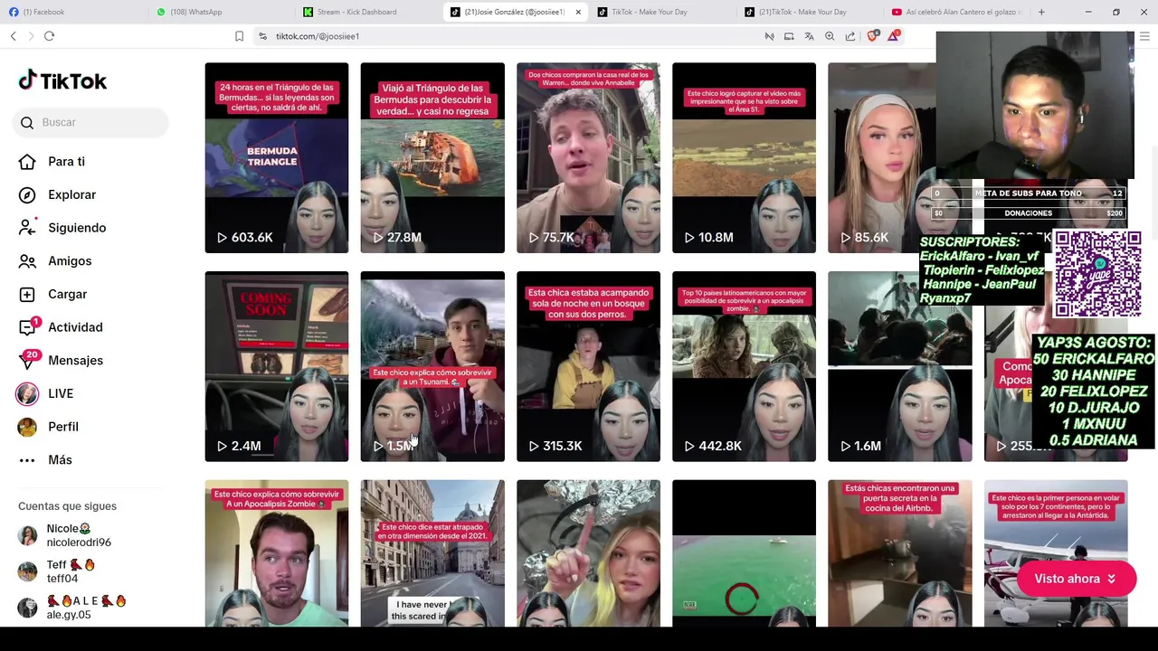Click the tiktok.com/@joosiiee1 address bar
The image size is (1158, 651).
318,36
